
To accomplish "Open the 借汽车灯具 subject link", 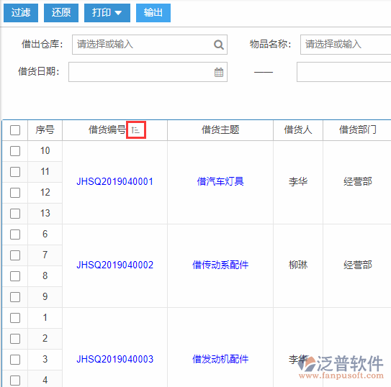I will pyautogui.click(x=220, y=181).
